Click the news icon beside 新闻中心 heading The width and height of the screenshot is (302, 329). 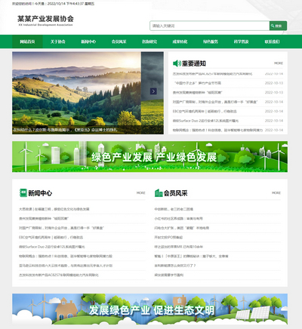coord(23,193)
